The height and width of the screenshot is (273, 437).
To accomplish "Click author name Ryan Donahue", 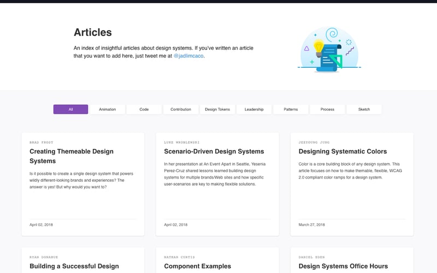I will pos(44,257).
